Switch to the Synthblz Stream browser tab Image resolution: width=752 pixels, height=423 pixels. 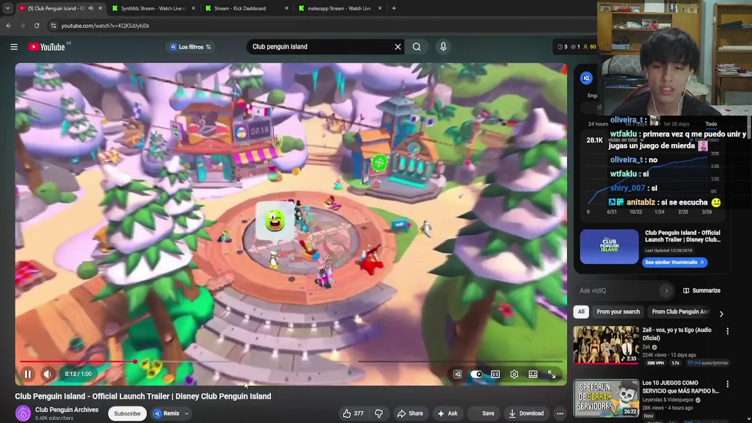tap(153, 8)
